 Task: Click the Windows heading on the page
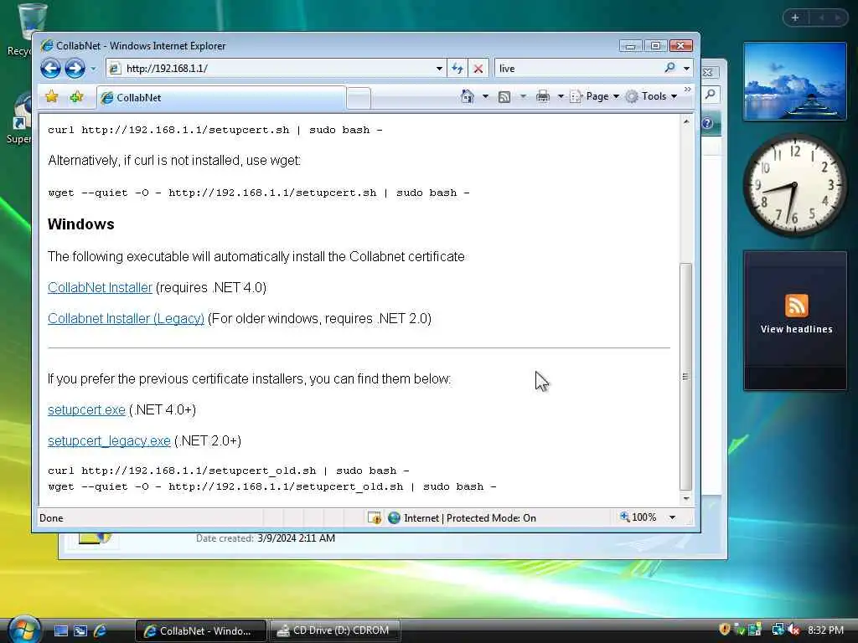(81, 224)
